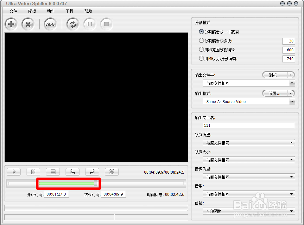Screen dimensions: 304x225
Task: Click the timeline slider thumb handle
Action: (96, 183)
